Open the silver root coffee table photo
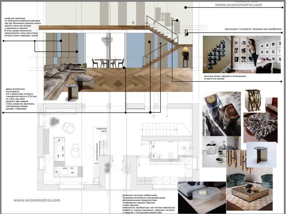 [x=261, y=127]
